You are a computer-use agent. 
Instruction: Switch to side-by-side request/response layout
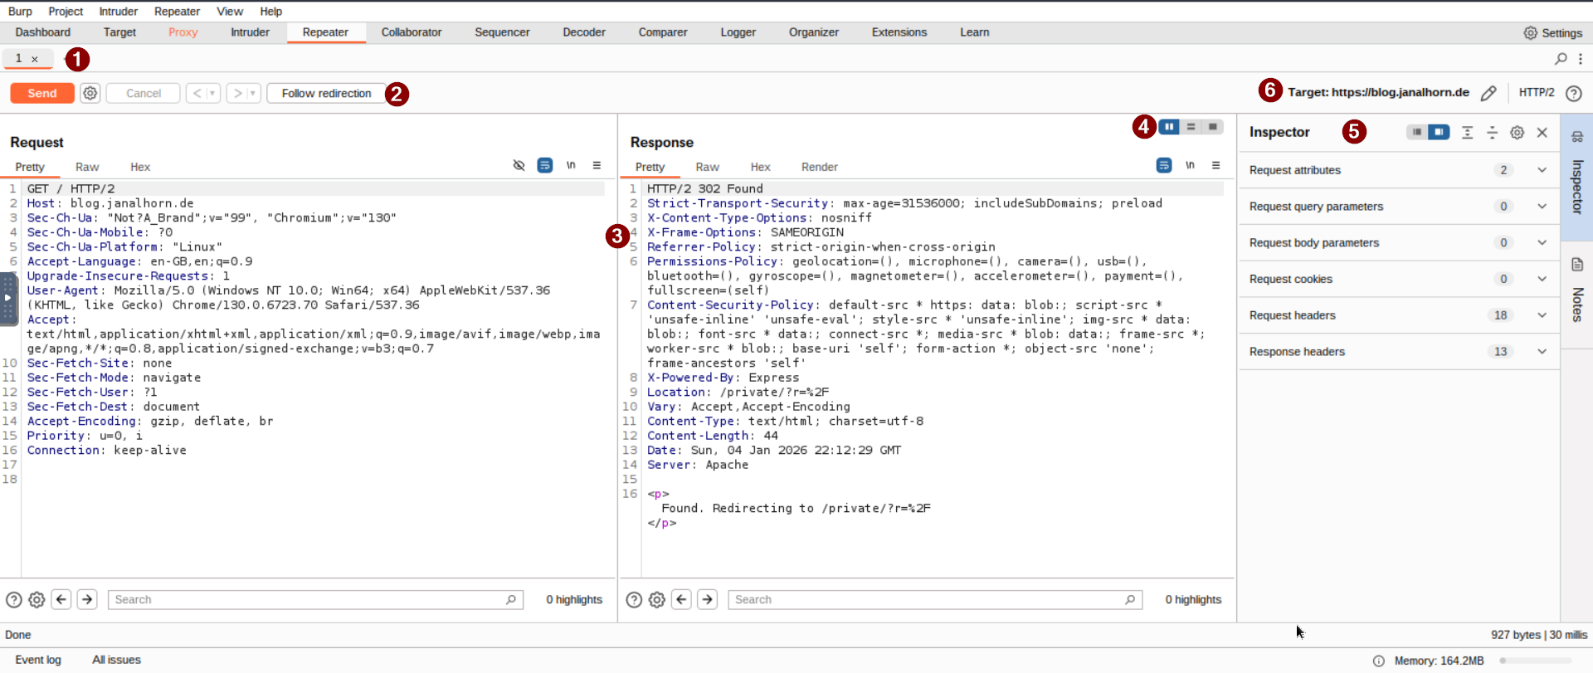click(1169, 127)
